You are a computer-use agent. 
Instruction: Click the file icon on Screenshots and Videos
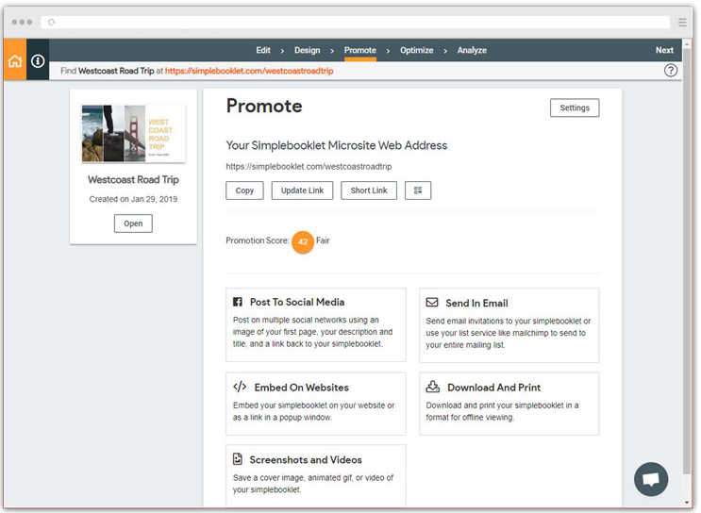[x=238, y=459]
